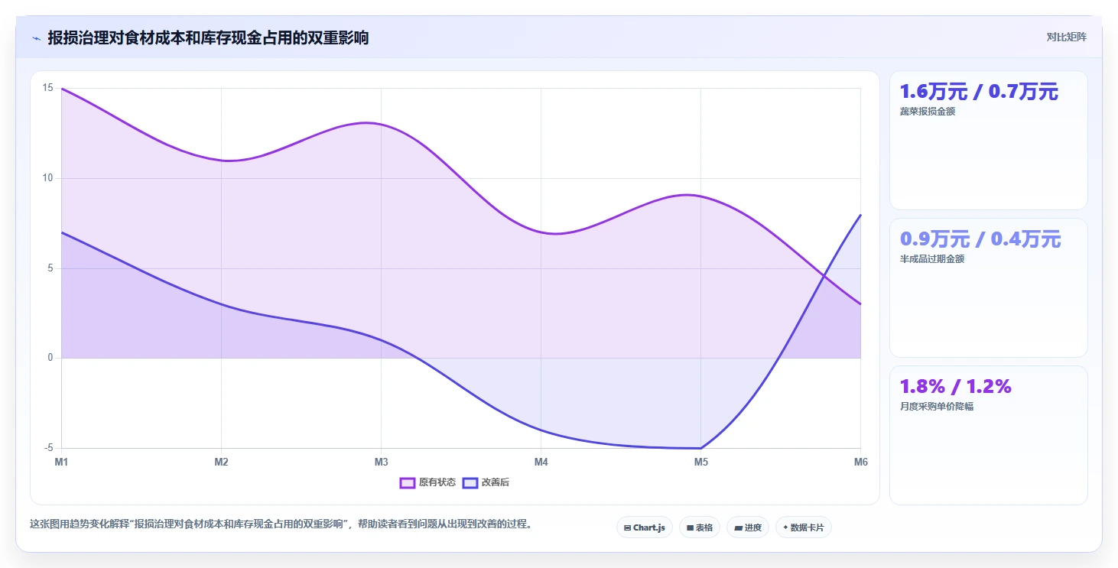Click the y-axis value -5

[49, 448]
